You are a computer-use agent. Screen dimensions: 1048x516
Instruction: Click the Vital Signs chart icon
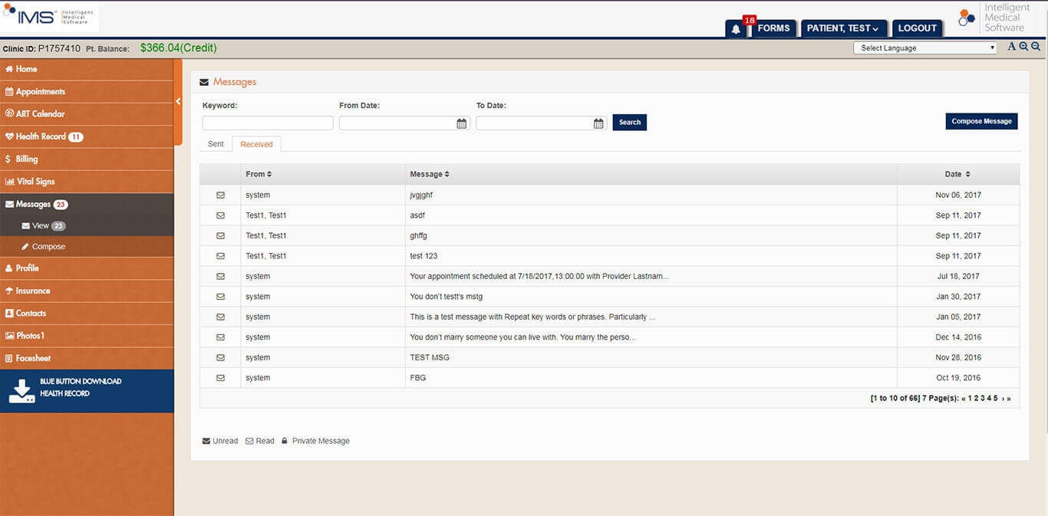pos(12,182)
